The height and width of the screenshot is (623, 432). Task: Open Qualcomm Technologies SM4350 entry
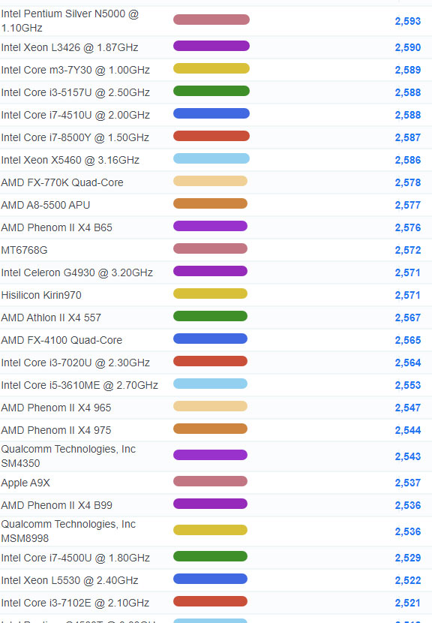click(68, 456)
